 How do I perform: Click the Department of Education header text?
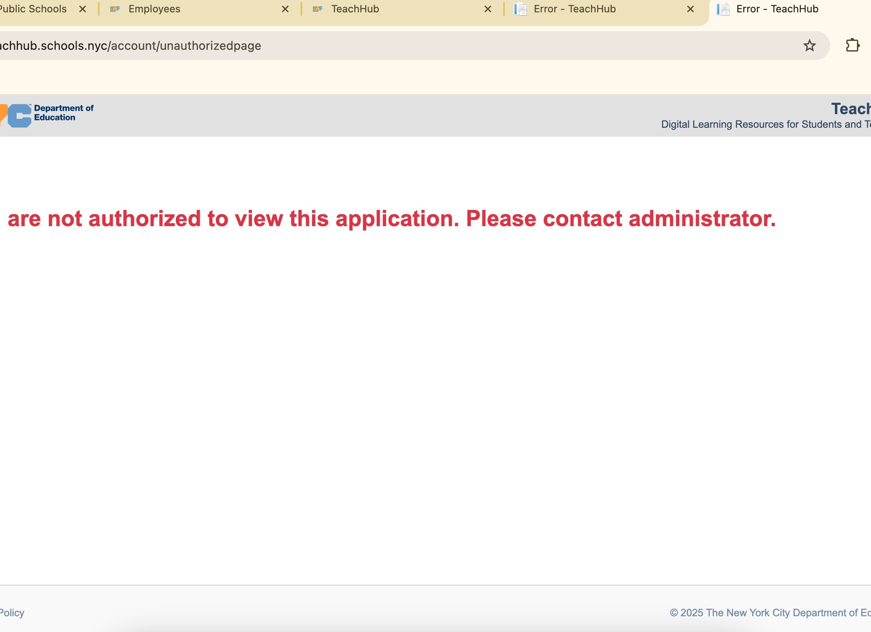[x=63, y=113]
